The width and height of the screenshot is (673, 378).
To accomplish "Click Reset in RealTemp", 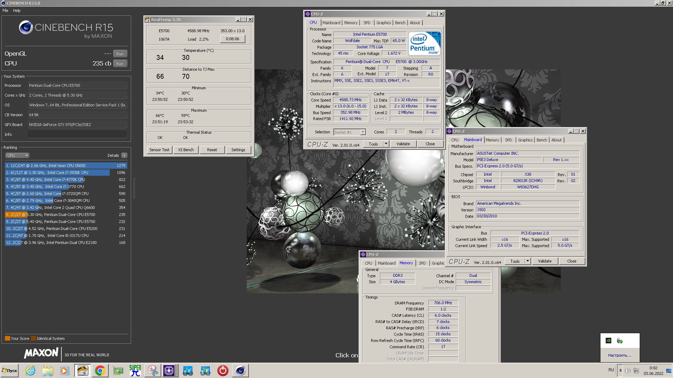I will [x=212, y=150].
